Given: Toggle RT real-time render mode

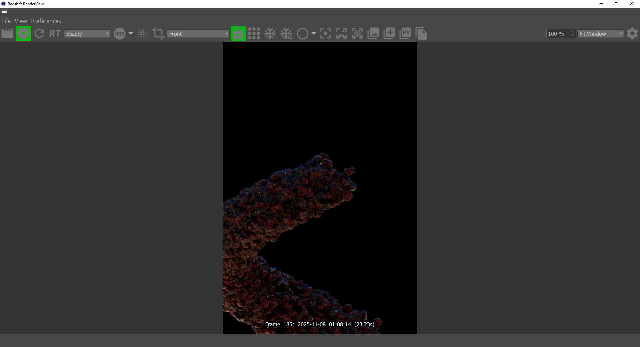Looking at the screenshot, I should point(55,34).
